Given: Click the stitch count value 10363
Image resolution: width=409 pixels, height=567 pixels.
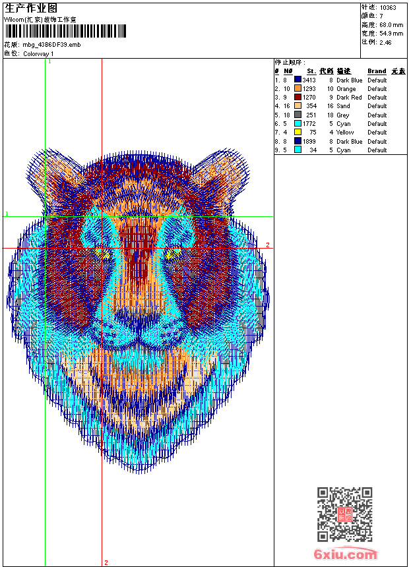Looking at the screenshot, I should pos(388,8).
